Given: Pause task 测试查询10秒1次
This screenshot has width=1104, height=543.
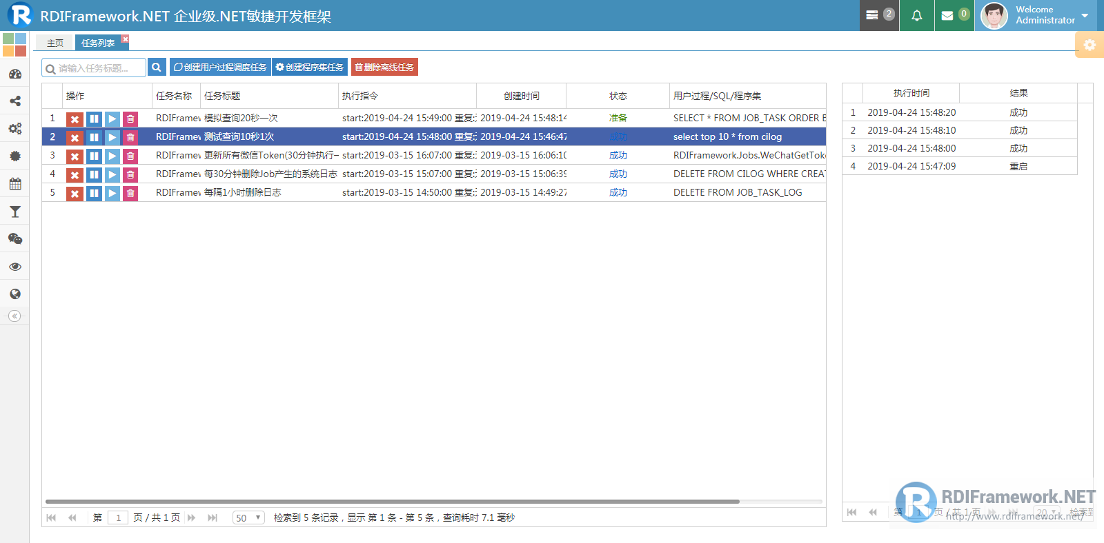Looking at the screenshot, I should (94, 137).
